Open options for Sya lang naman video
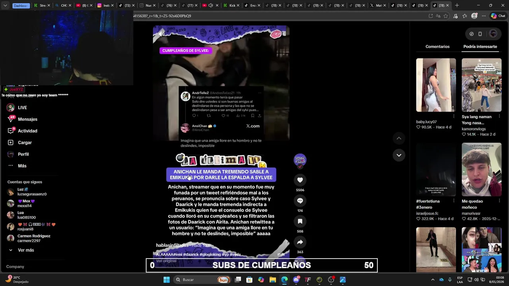Image resolution: width=509 pixels, height=286 pixels. (x=499, y=116)
